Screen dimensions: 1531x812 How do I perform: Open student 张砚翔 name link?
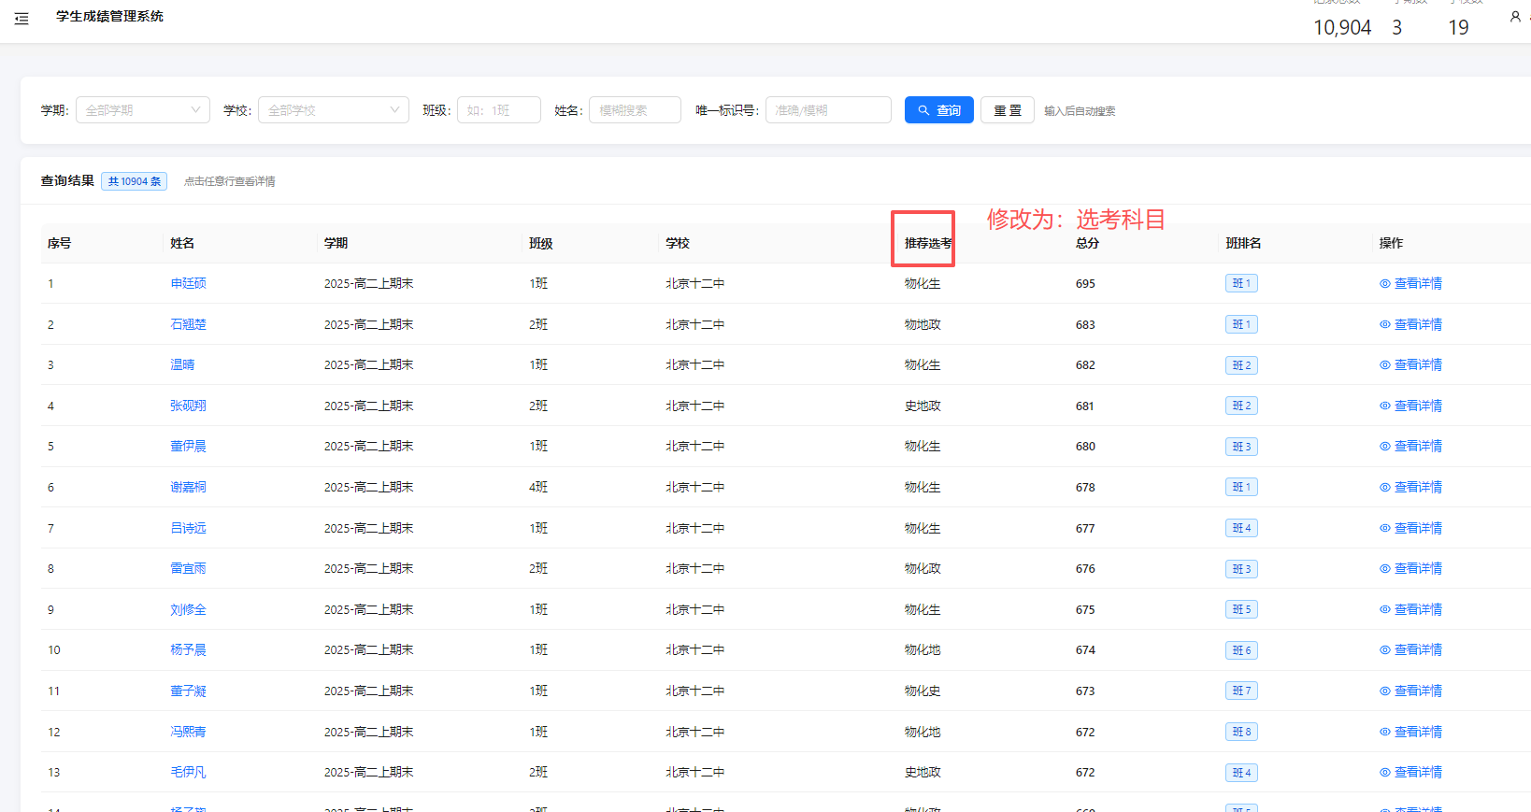click(x=188, y=406)
